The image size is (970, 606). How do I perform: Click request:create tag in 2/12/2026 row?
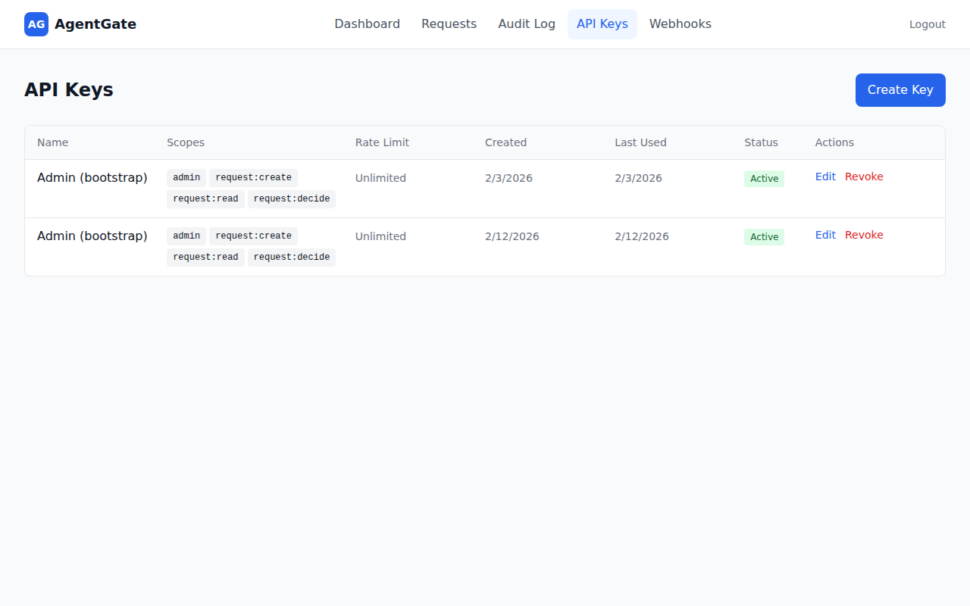tap(253, 236)
